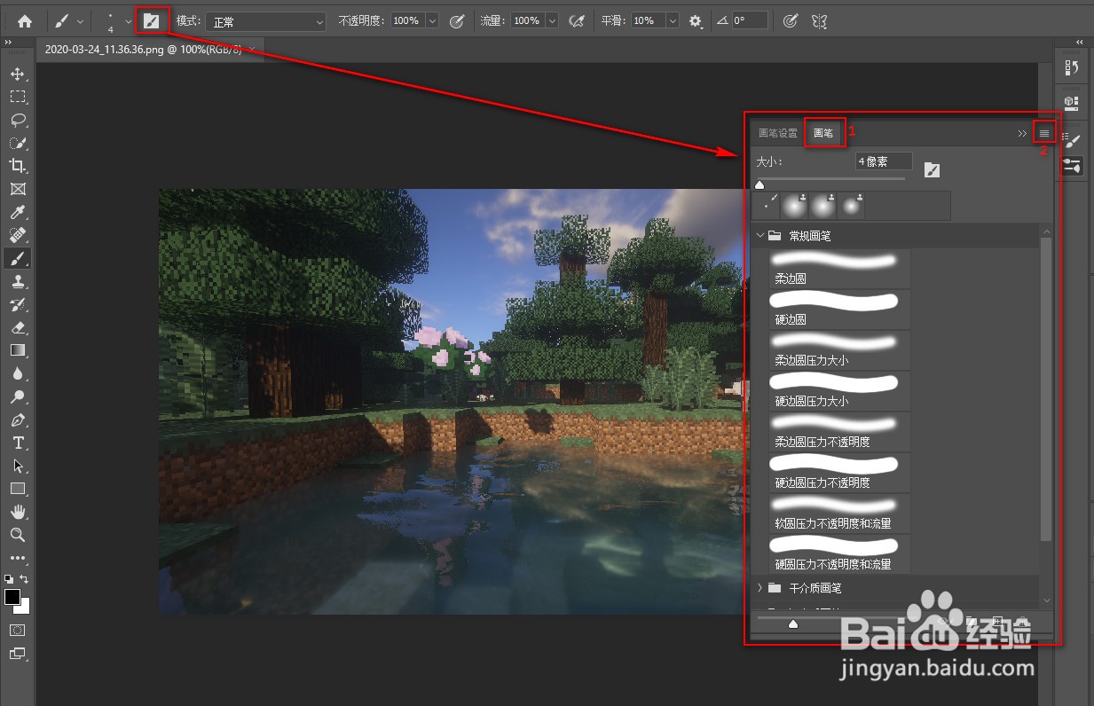Screen dimensions: 1094x706
Task: Toggle Quick Mask mode
Action: pos(17,630)
